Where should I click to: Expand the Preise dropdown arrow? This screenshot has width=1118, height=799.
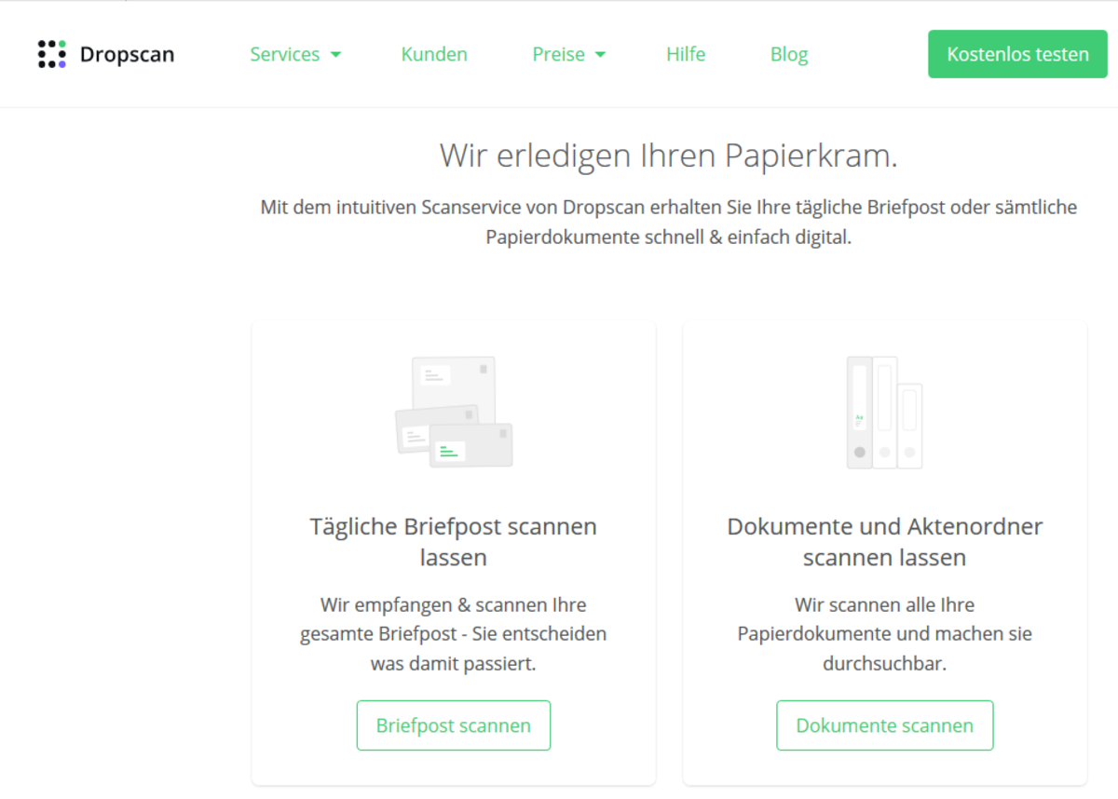click(x=600, y=55)
